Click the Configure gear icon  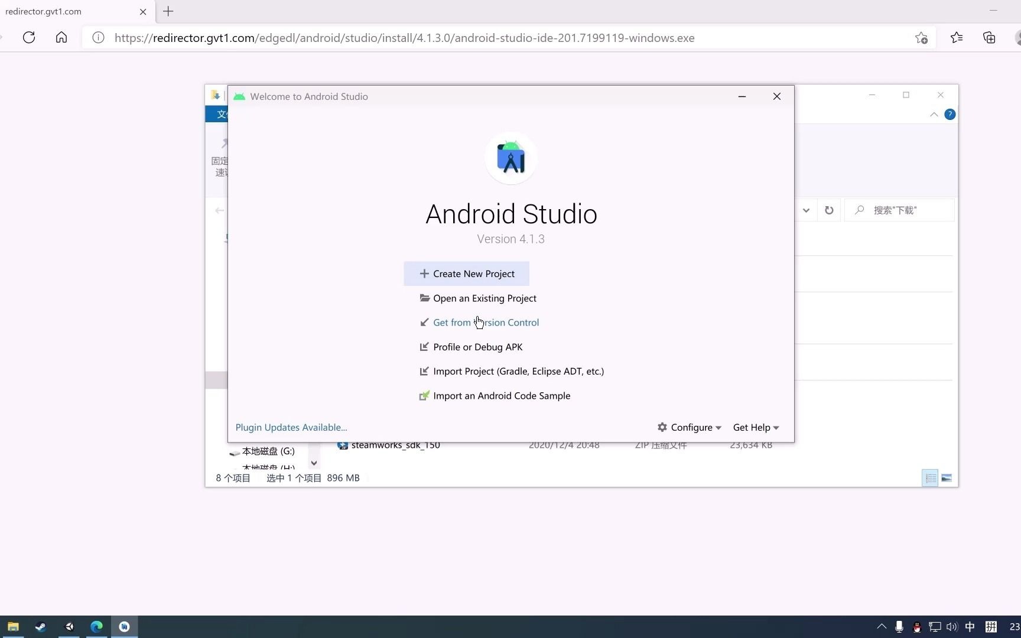[662, 427]
